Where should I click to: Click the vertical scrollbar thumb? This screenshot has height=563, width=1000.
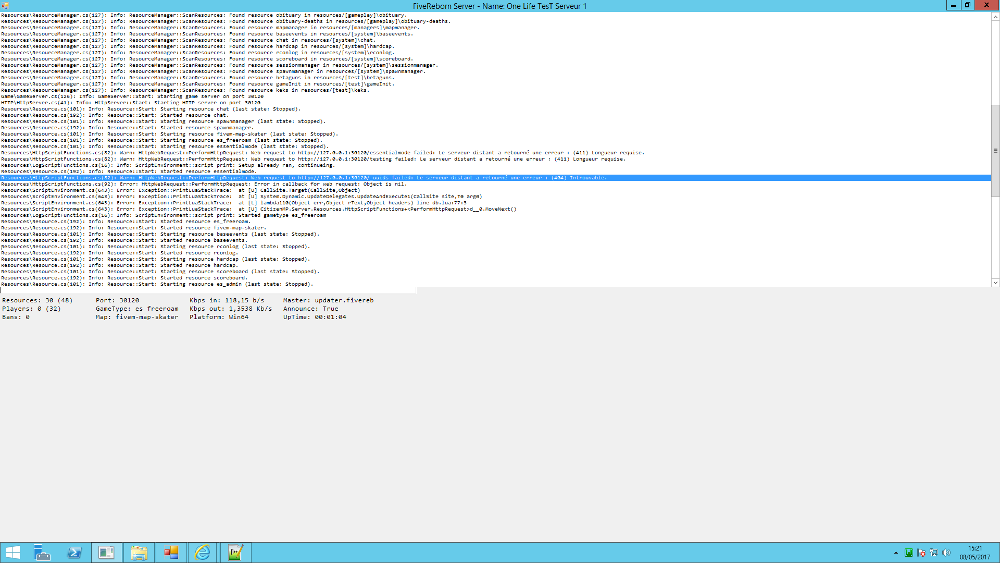tap(995, 151)
